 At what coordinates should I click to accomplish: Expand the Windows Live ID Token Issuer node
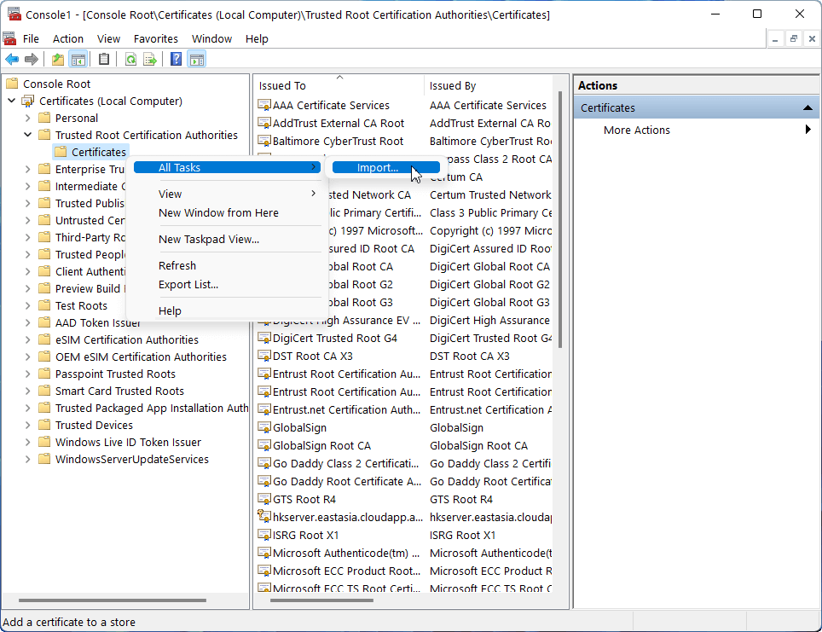coord(28,442)
